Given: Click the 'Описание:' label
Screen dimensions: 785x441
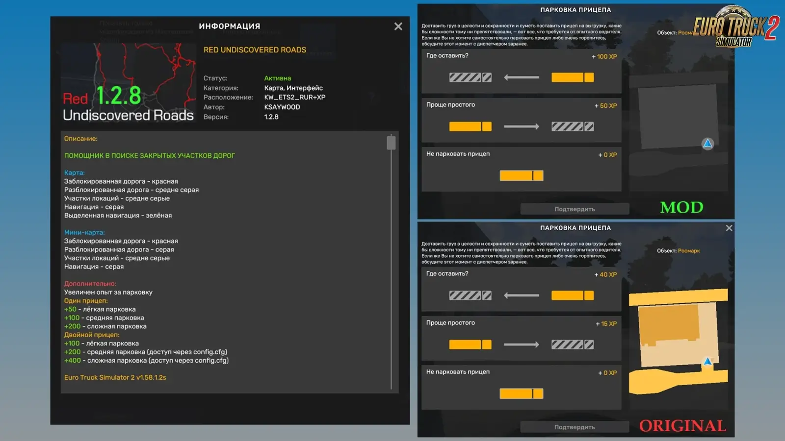Looking at the screenshot, I should [81, 139].
